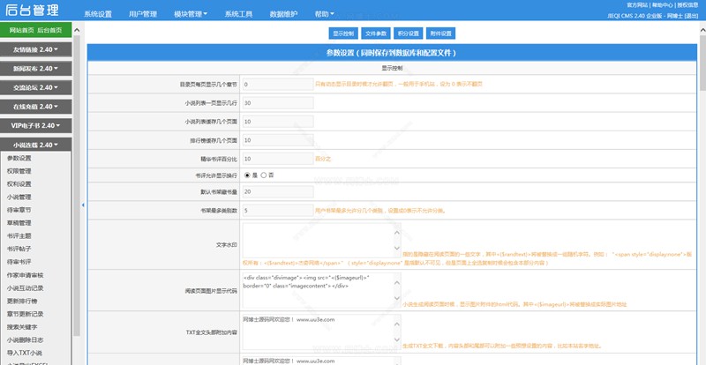This screenshot has width=706, height=365.
Task: Focus the 默认书架藏书量 input field
Action: click(278, 191)
